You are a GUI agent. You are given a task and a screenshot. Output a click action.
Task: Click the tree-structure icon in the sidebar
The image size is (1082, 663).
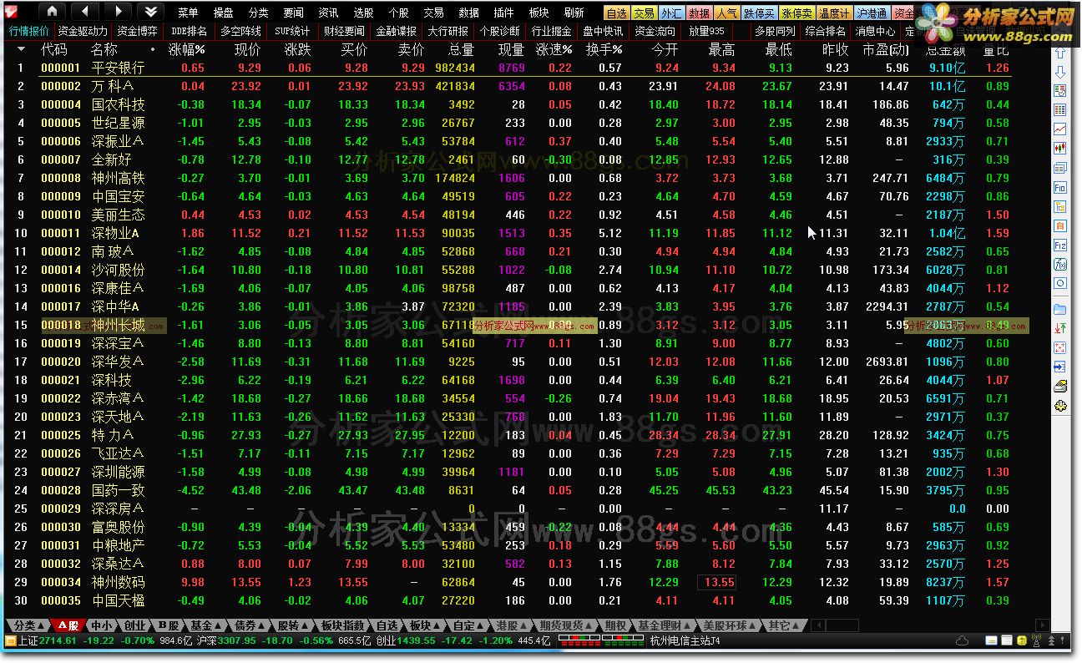click(x=1060, y=206)
